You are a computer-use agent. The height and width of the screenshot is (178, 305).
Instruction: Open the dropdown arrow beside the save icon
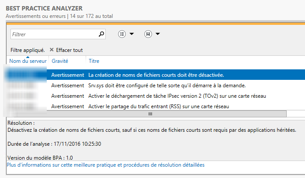pos(157,34)
